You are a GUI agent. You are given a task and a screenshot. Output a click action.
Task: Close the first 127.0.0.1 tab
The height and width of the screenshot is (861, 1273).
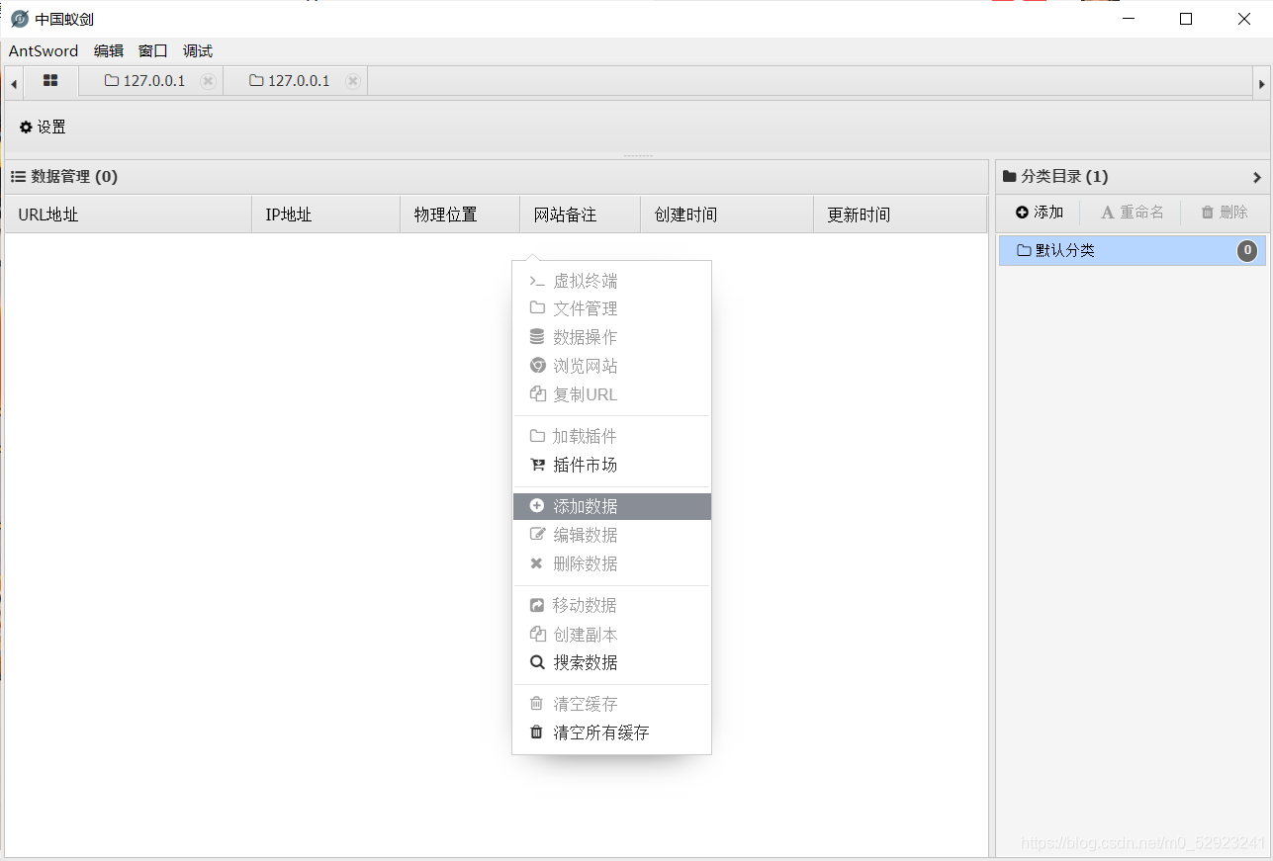pos(208,81)
